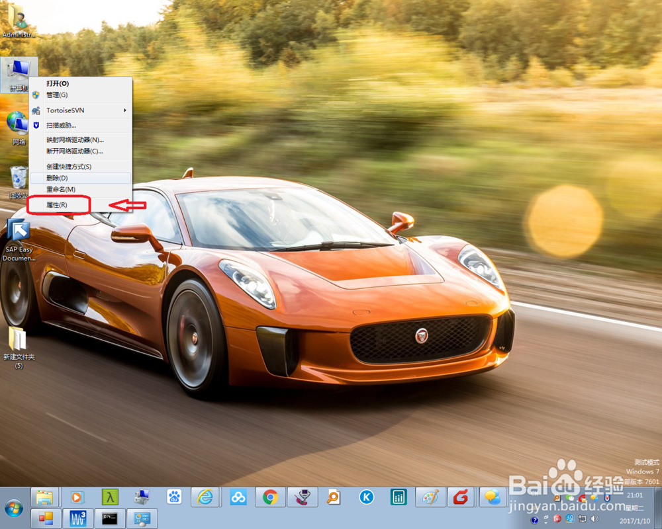Select the 网络 desktop icon

(19, 128)
